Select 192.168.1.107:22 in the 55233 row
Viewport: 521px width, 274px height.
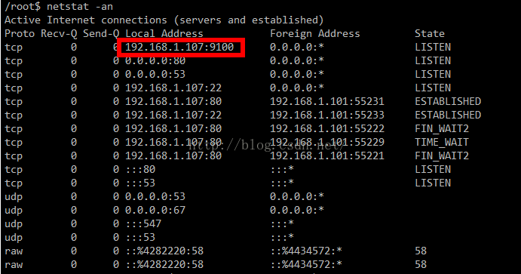[173, 115]
